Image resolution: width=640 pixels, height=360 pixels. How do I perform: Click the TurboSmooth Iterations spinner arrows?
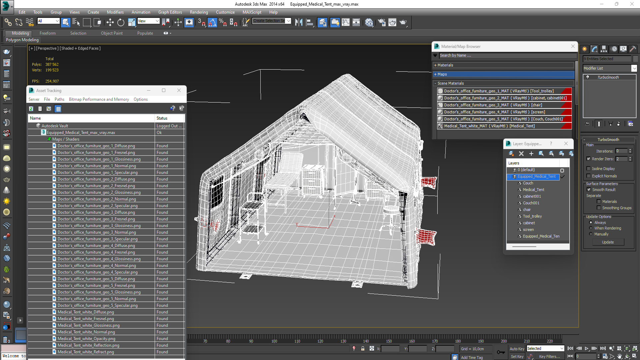[x=630, y=151]
